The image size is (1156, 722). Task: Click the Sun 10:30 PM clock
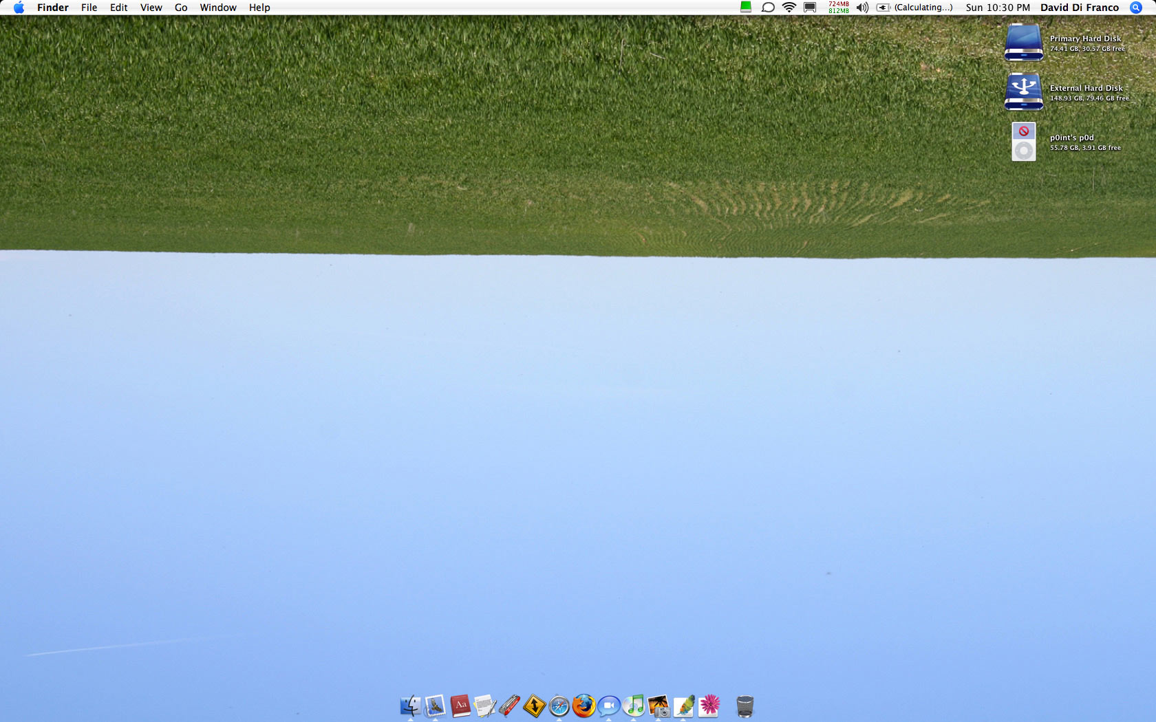pyautogui.click(x=998, y=8)
